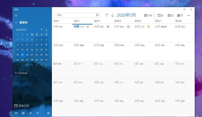Select 19日 today cell in main grid
Screen dimensions: 202x117
pos(82,33)
